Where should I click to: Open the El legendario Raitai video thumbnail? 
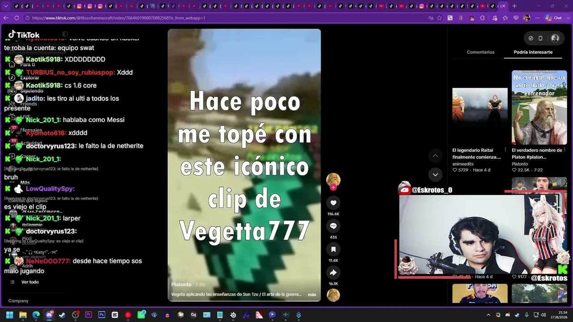tap(480, 107)
